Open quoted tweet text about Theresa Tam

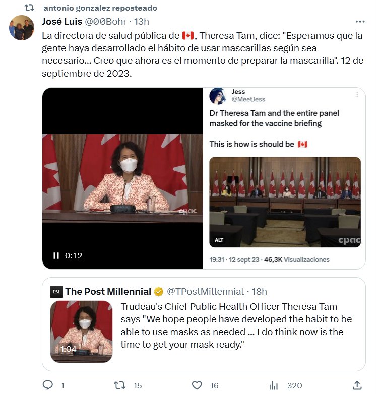236,325
